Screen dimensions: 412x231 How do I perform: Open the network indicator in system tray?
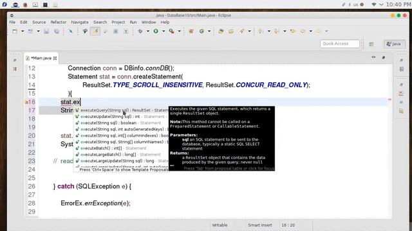[373, 4]
